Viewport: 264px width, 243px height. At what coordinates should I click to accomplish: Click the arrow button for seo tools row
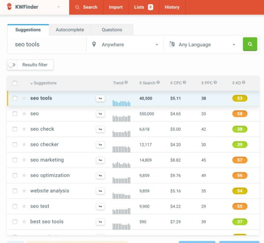coord(100,98)
